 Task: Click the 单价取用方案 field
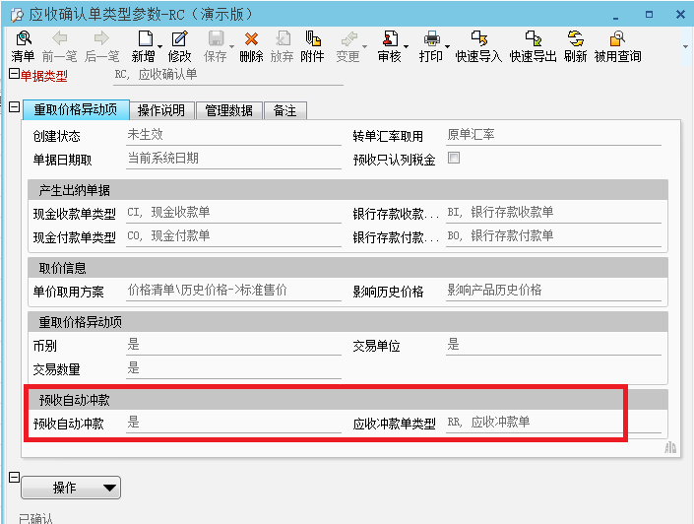[x=232, y=292]
